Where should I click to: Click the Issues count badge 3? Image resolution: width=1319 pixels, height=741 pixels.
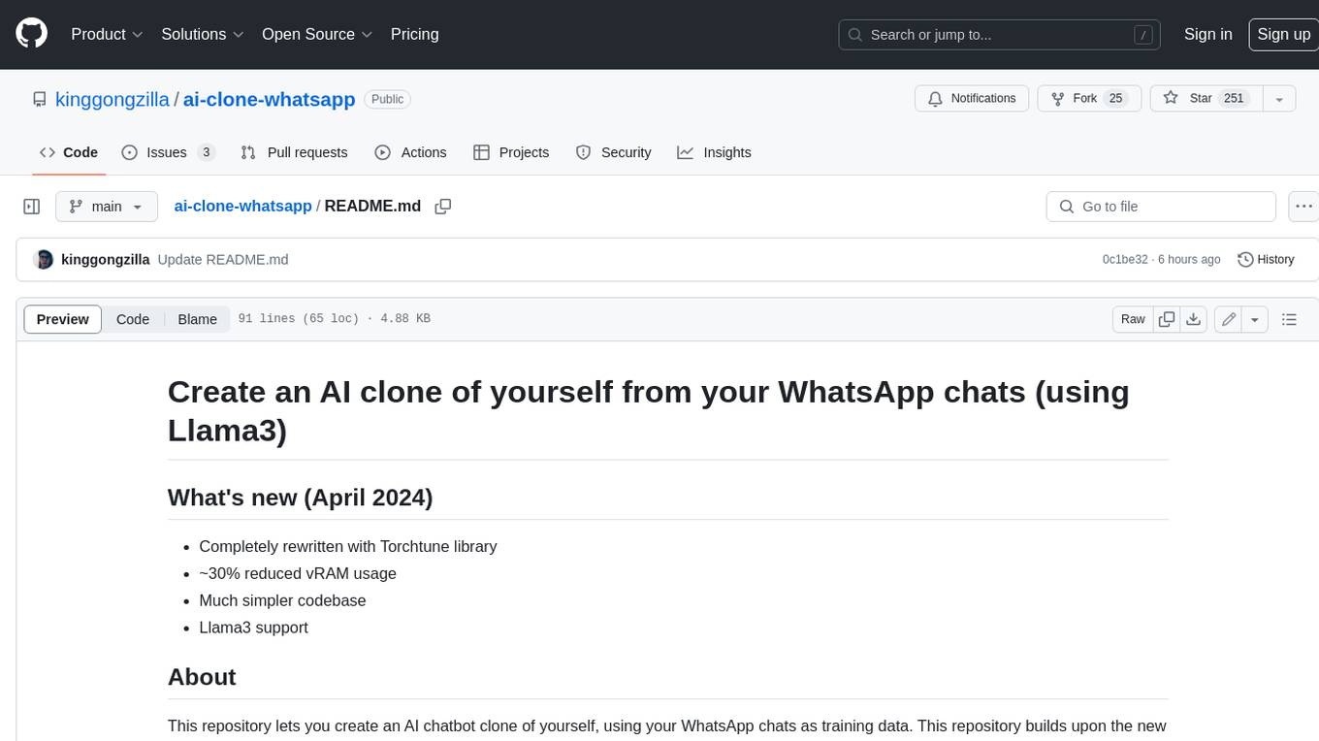click(x=206, y=152)
